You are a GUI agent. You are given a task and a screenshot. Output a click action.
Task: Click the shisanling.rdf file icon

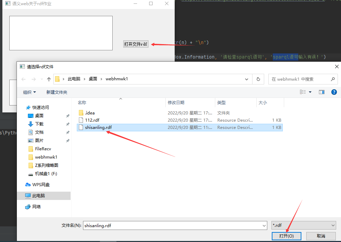tap(81, 127)
